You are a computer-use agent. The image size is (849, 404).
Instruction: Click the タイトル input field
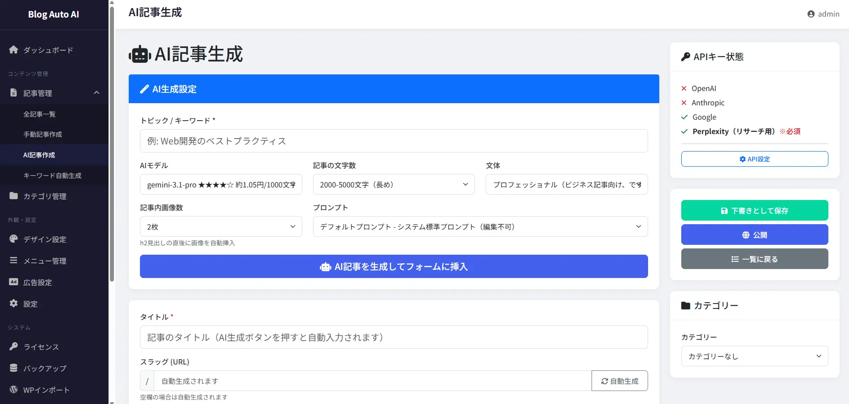(x=394, y=337)
